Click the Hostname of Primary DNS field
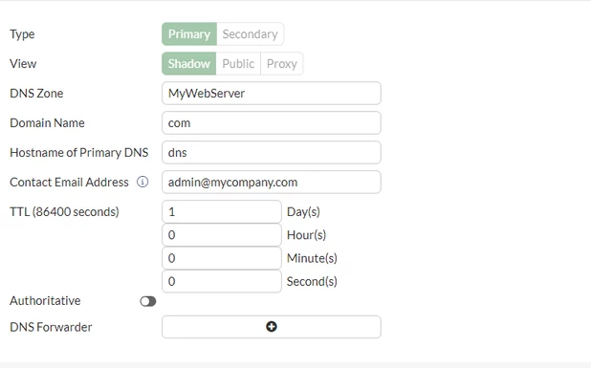This screenshot has width=591, height=368. 272,153
